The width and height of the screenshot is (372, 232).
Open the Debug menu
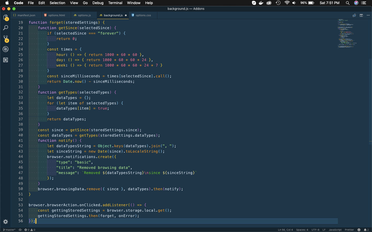98,3
